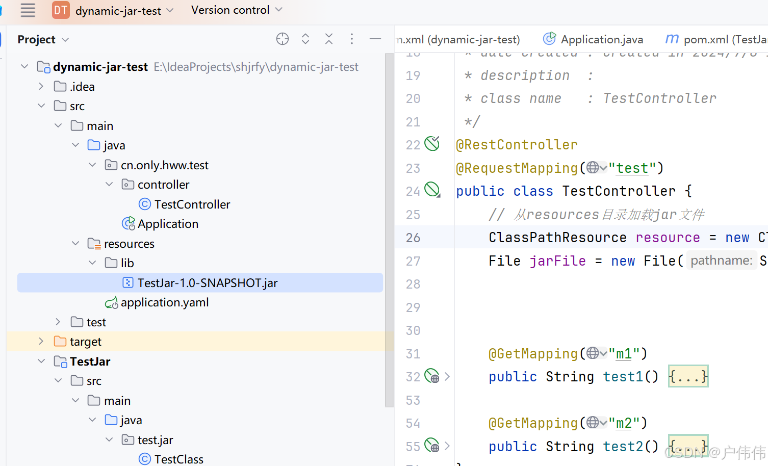Click the jarFile variable on line 27

(x=557, y=261)
